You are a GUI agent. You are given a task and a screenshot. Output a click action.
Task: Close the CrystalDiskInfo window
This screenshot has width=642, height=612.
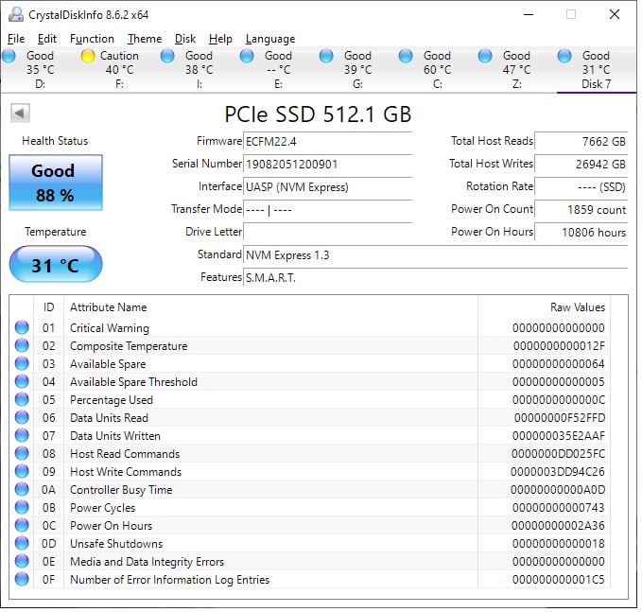tap(615, 15)
